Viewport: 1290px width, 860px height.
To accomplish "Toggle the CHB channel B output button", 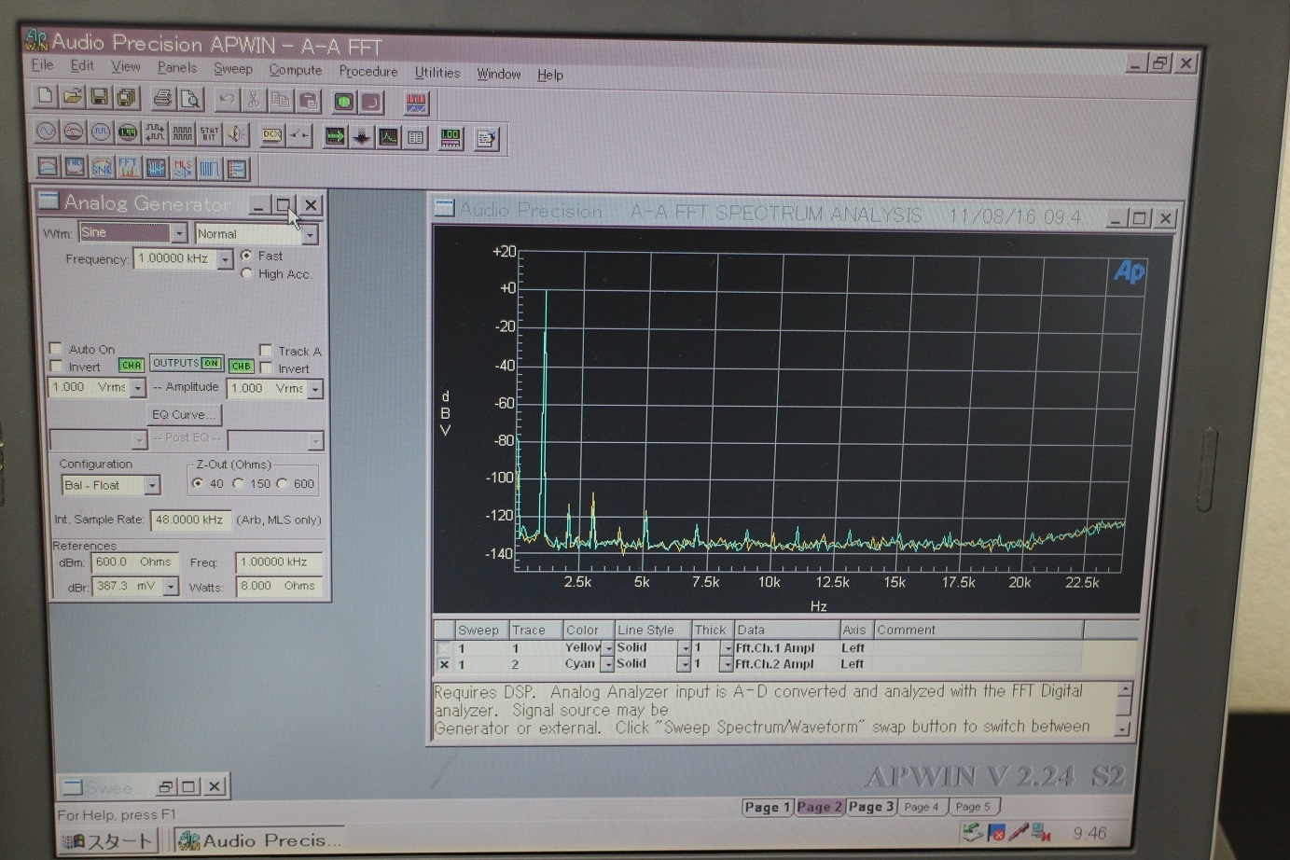I will tap(242, 367).
